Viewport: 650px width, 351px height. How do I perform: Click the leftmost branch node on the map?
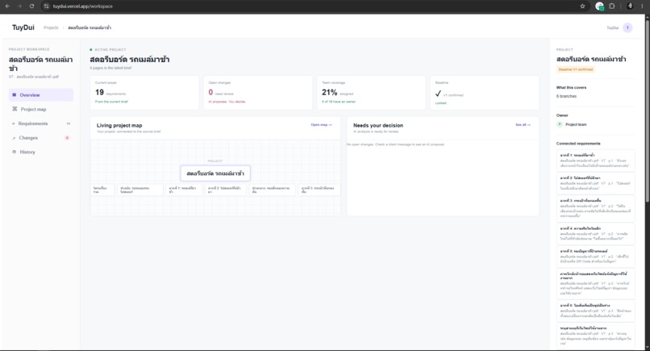(102, 190)
